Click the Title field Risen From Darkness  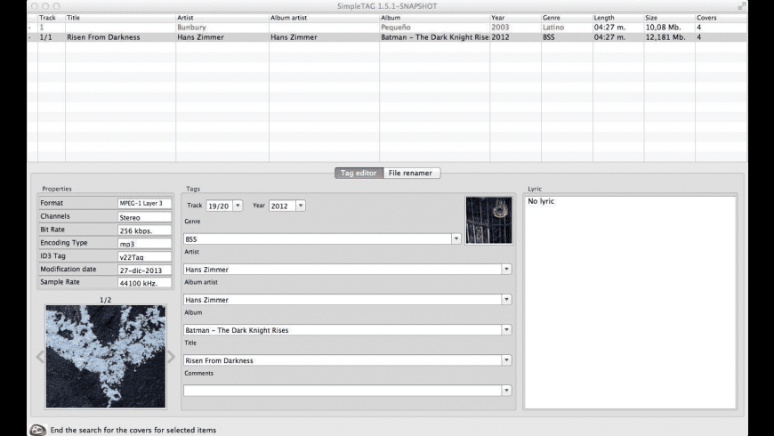coord(343,360)
